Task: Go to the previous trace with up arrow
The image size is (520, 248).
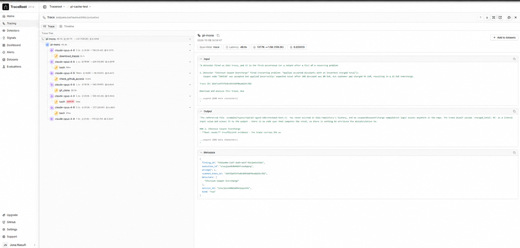Action: click(x=481, y=17)
